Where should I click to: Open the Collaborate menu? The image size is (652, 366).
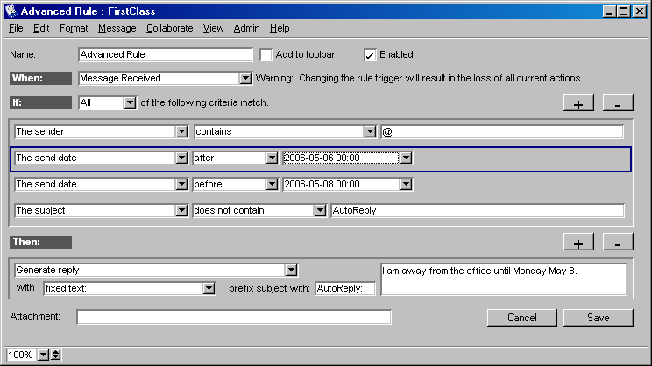[x=170, y=28]
